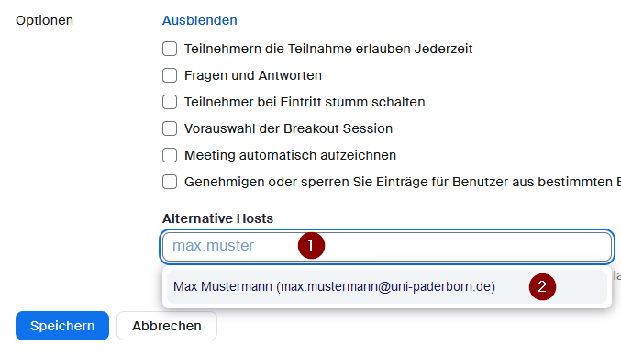Click the Fragen und Antworten label text
Screen dimensions: 621x357
pos(253,75)
